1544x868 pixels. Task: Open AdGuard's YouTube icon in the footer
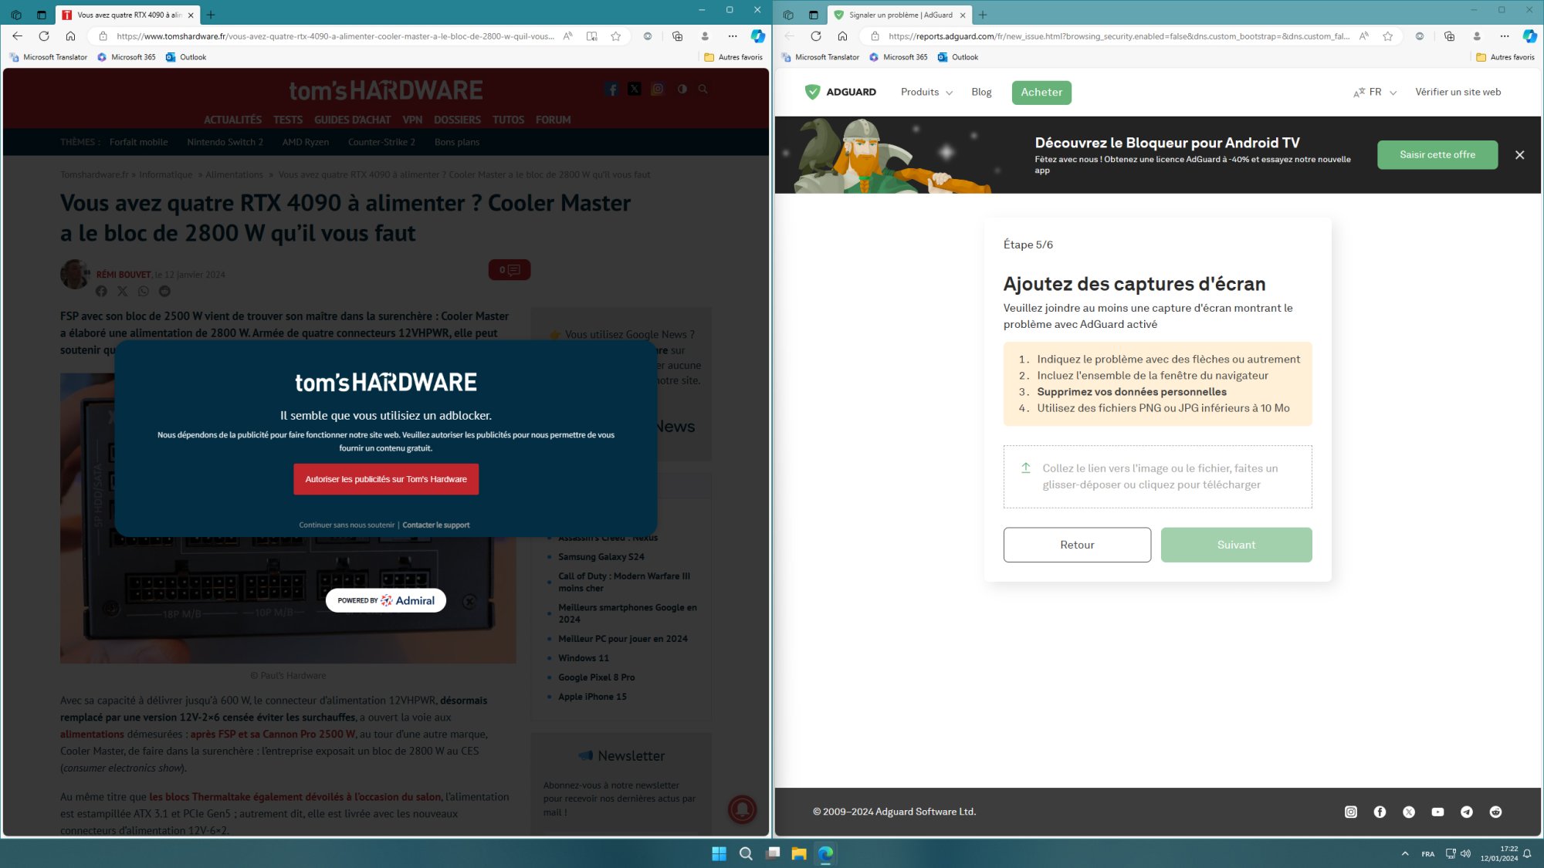1438,812
